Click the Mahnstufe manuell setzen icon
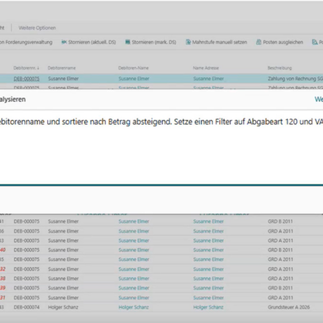 [188, 42]
